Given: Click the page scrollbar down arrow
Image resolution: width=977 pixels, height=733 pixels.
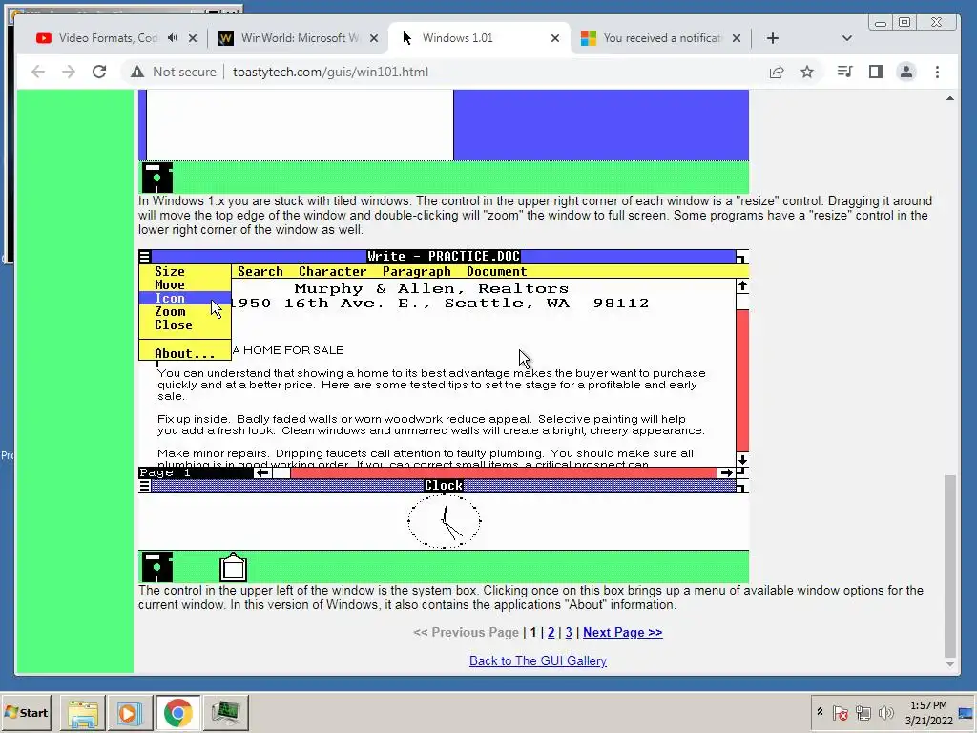Looking at the screenshot, I should click(x=949, y=664).
